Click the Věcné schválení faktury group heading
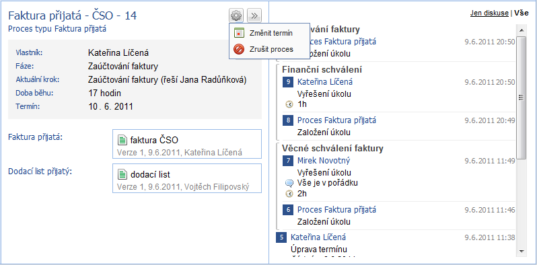 [332, 148]
